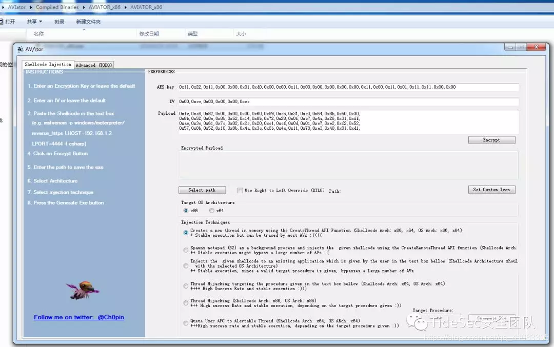Click into the IV input field
This screenshot has height=347, width=554.
click(x=348, y=101)
